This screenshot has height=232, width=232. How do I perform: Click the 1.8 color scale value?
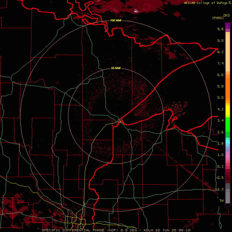[x=220, y=144]
